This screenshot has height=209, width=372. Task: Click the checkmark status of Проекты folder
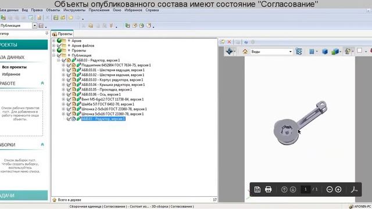pos(59,51)
